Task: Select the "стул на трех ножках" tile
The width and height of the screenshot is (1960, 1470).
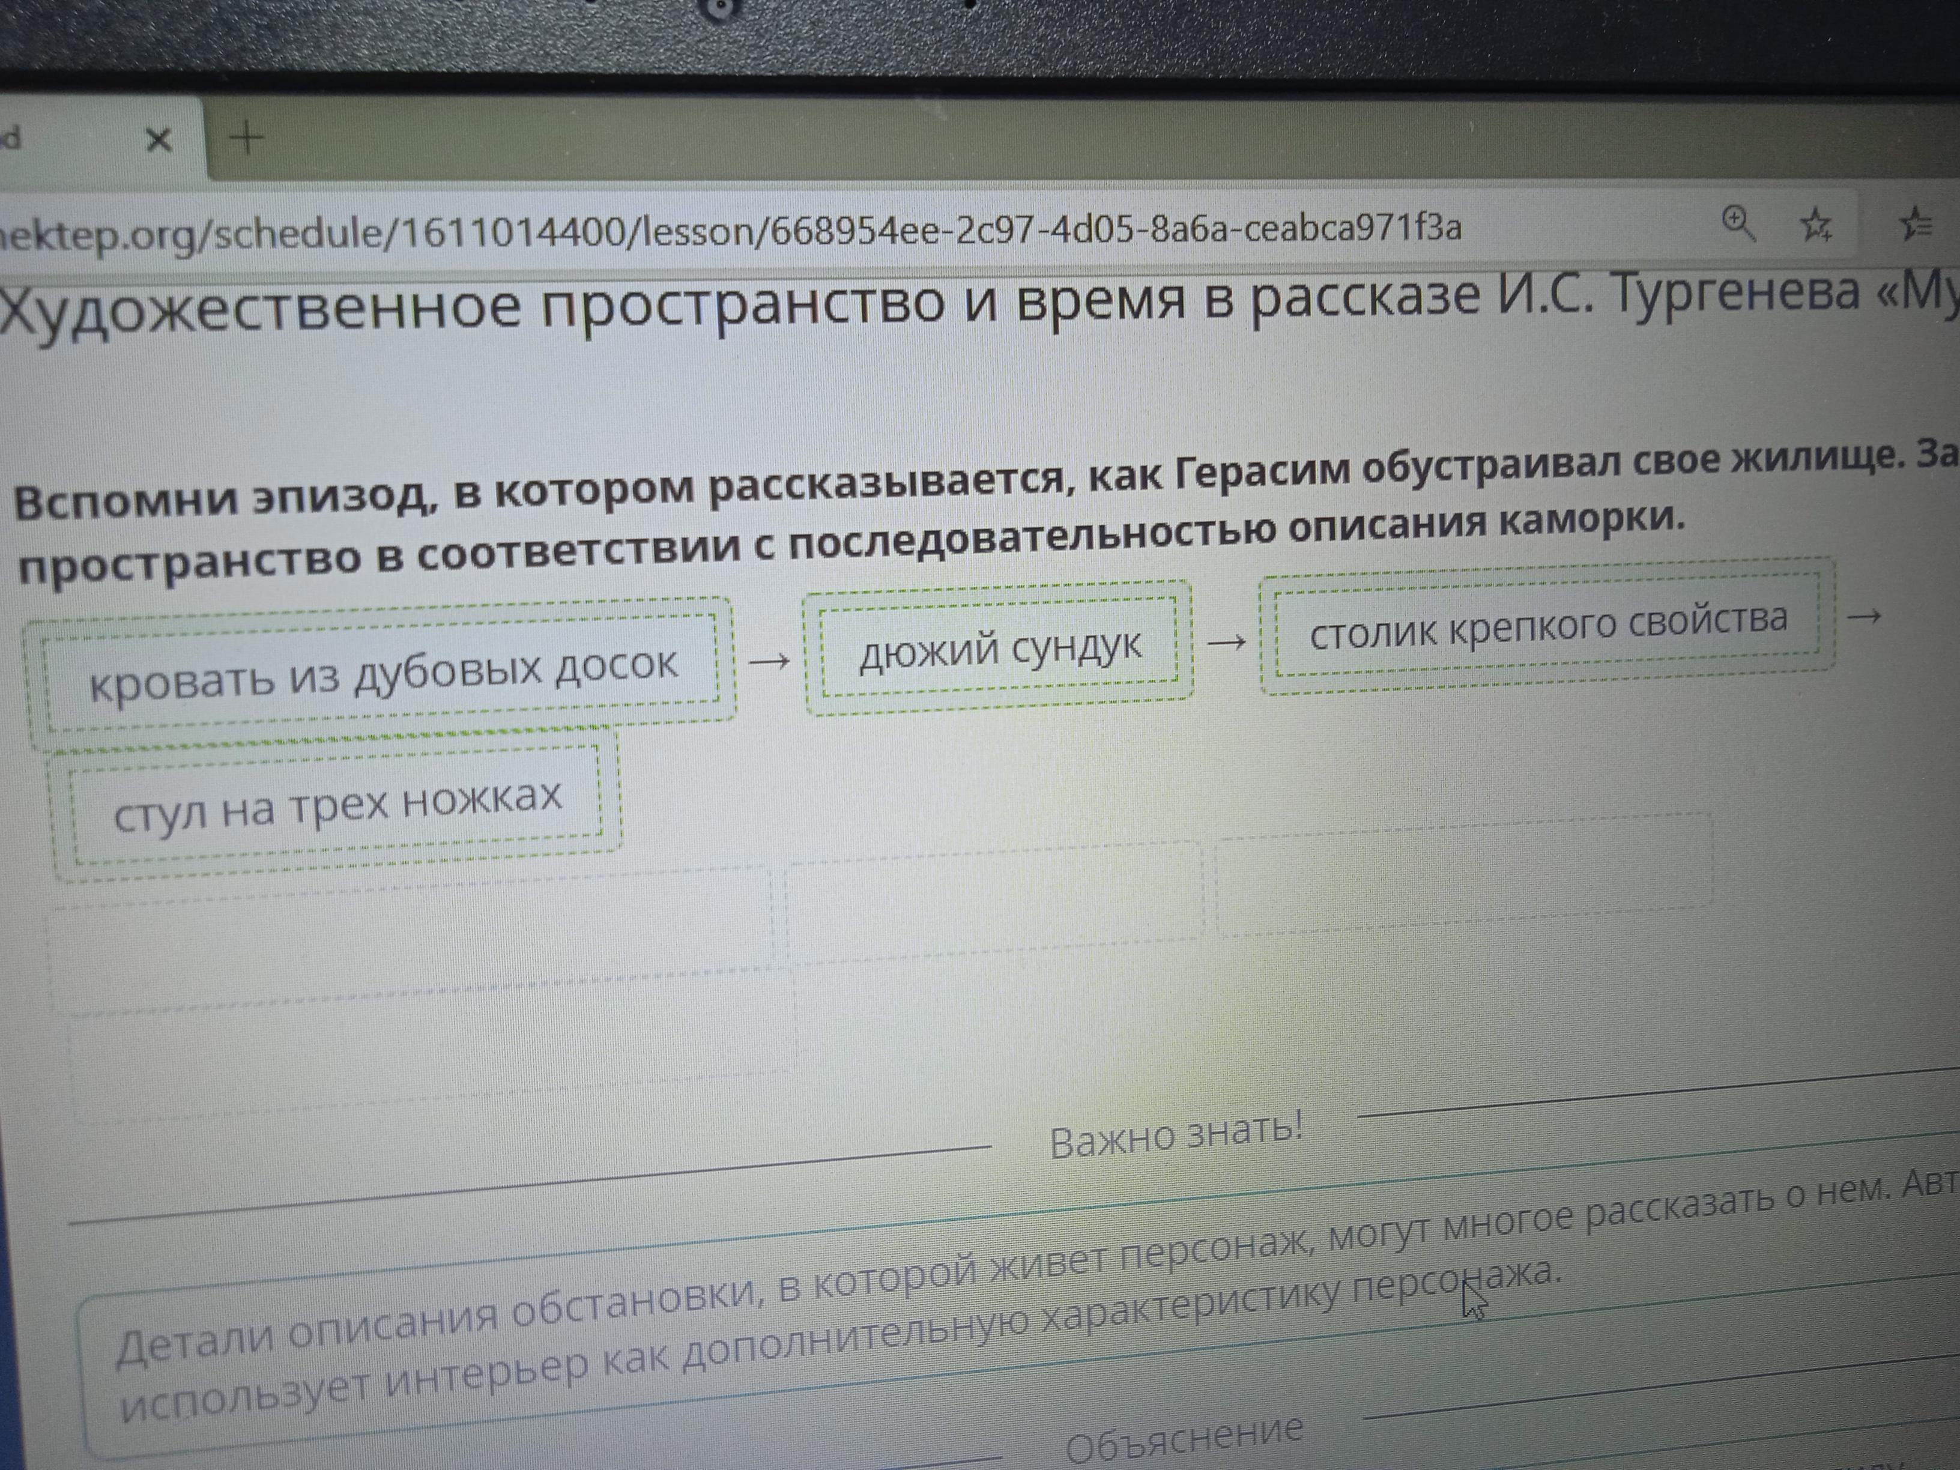Action: click(x=337, y=805)
